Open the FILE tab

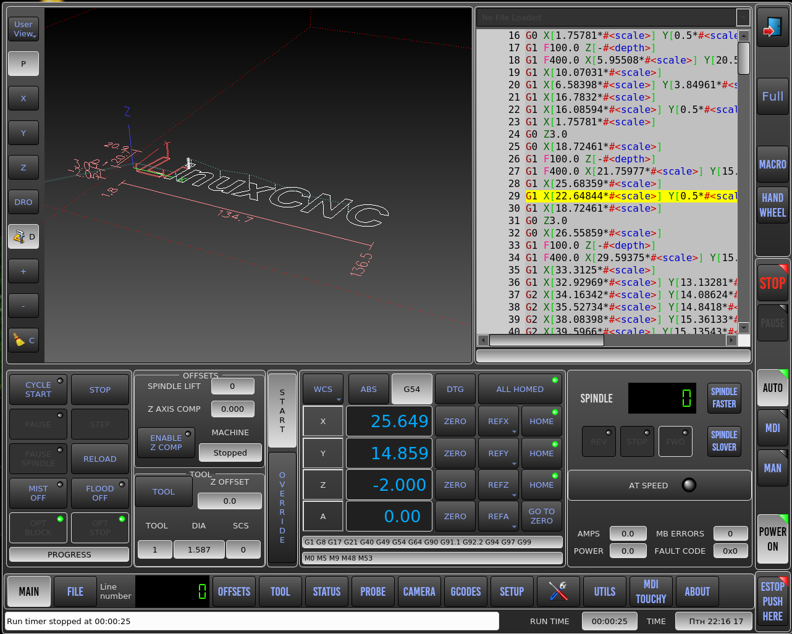tap(75, 591)
